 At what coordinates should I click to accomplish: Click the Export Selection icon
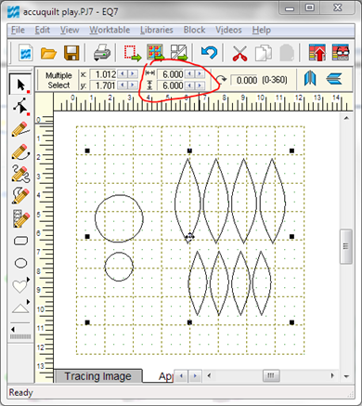click(132, 53)
